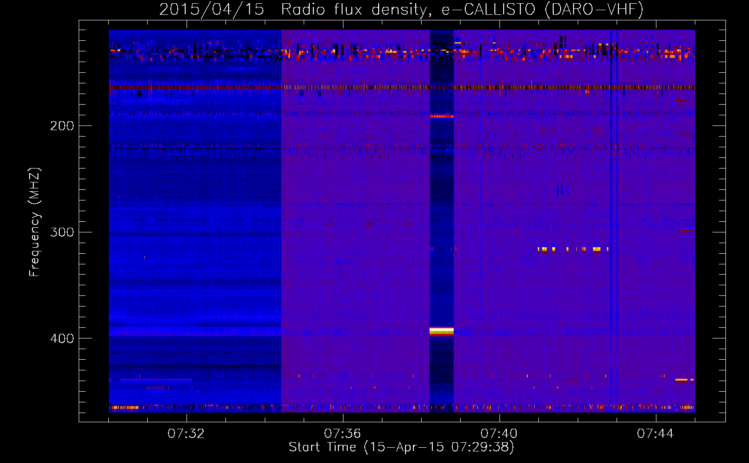Click the 300 frequency tick label

62,232
